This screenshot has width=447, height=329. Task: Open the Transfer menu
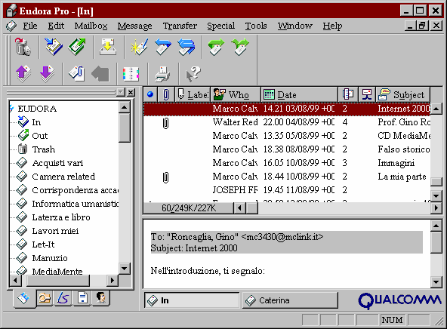pos(180,26)
